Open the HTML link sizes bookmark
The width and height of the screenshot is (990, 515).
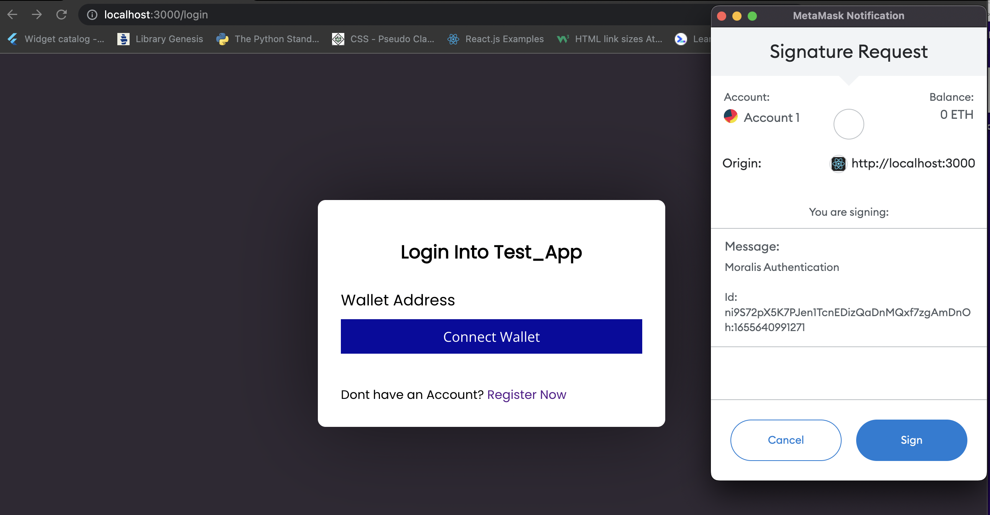tap(610, 39)
